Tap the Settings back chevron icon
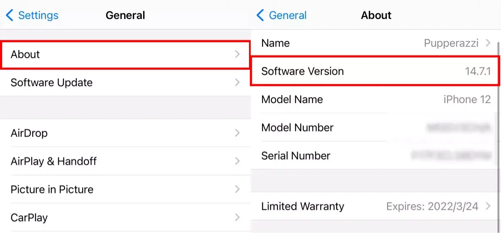Viewport: 501px width, 233px height. [x=9, y=16]
